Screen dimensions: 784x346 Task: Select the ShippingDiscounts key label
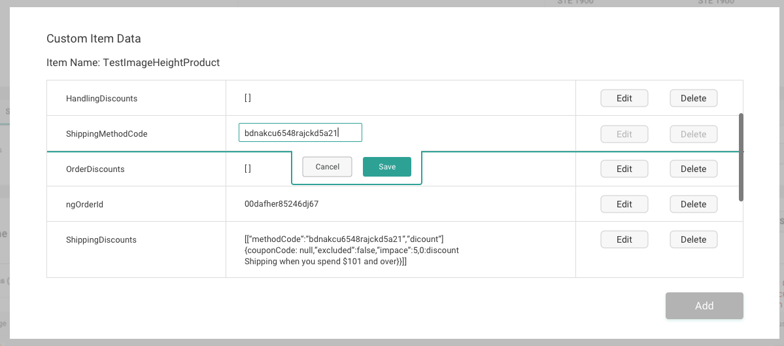(101, 239)
